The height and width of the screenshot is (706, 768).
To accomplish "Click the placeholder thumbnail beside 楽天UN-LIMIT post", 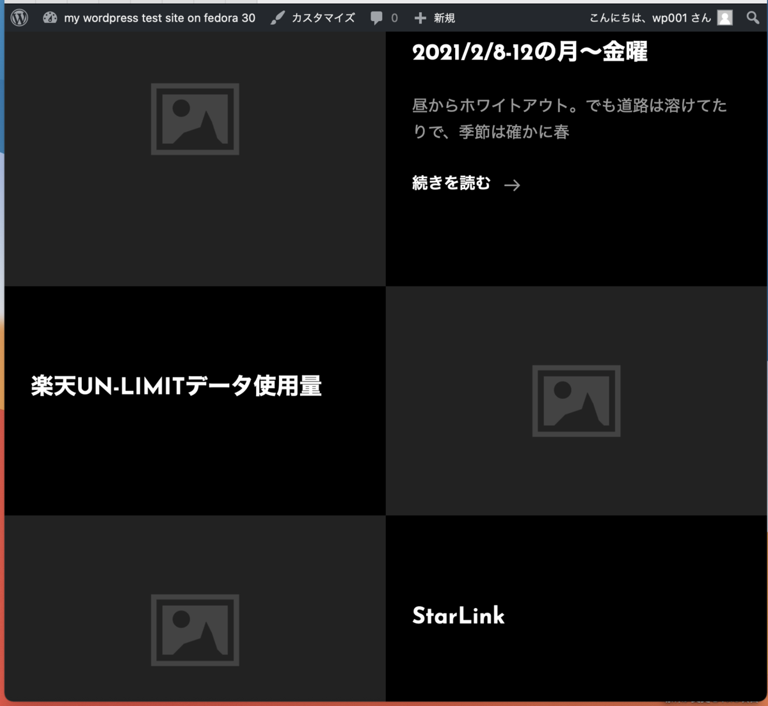I will [x=575, y=400].
